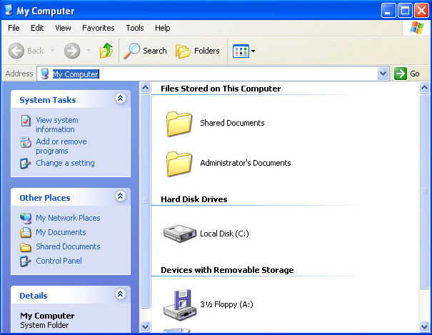Select the 3½ Floppy (A:) drive icon

[x=180, y=305]
